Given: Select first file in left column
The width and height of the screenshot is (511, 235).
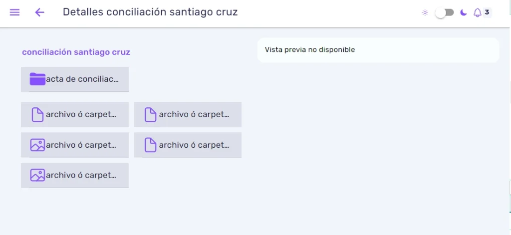Looking at the screenshot, I should tap(75, 114).
